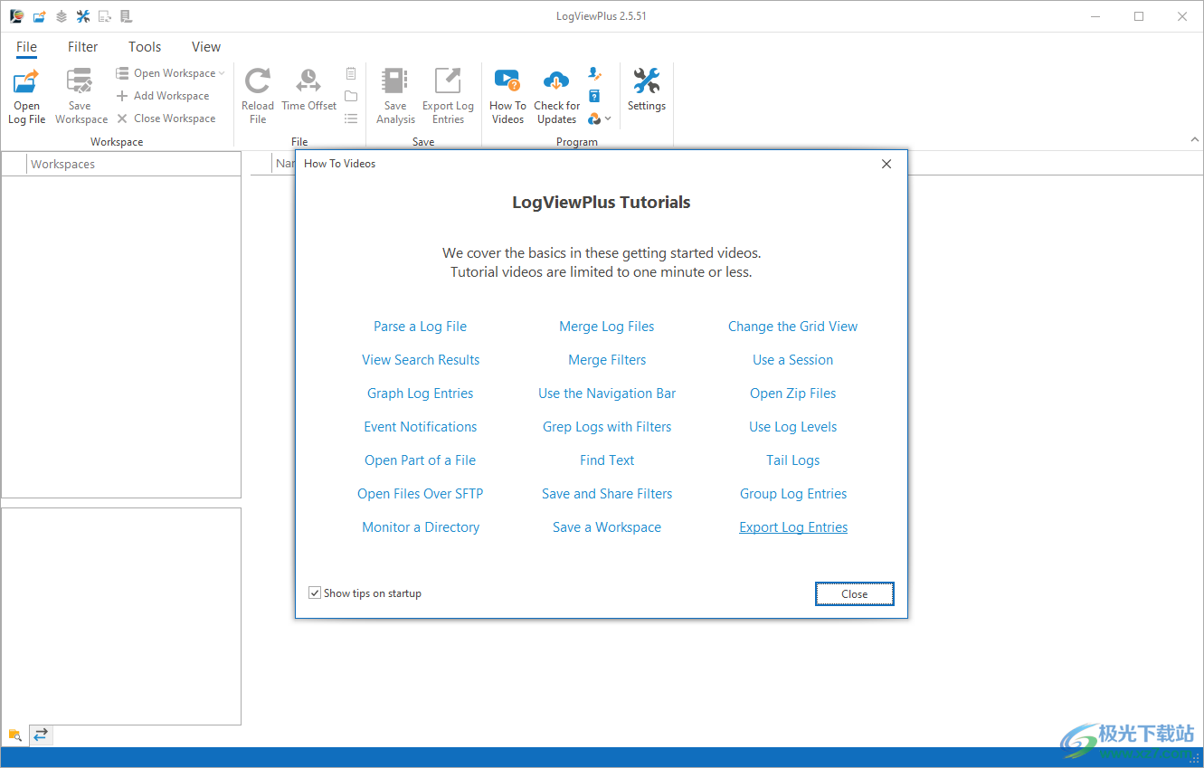Click the colorful theme icon in Program group
The image size is (1204, 768).
click(x=594, y=119)
